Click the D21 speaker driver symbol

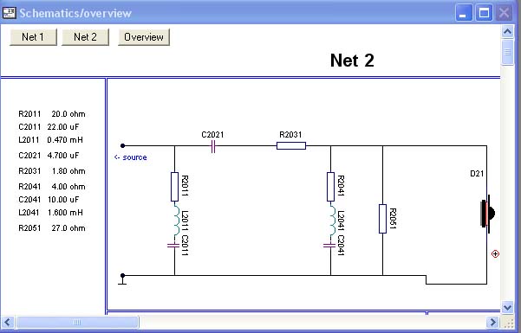pos(488,213)
